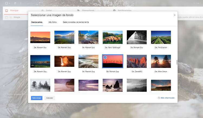Click the Principal inbox tab icon
Screen dimensions: 203x118
[x=6, y=11]
